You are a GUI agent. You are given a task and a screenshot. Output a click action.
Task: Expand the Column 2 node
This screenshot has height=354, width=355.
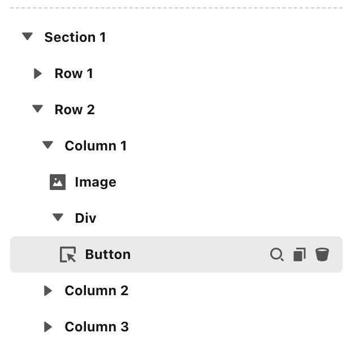(x=48, y=291)
